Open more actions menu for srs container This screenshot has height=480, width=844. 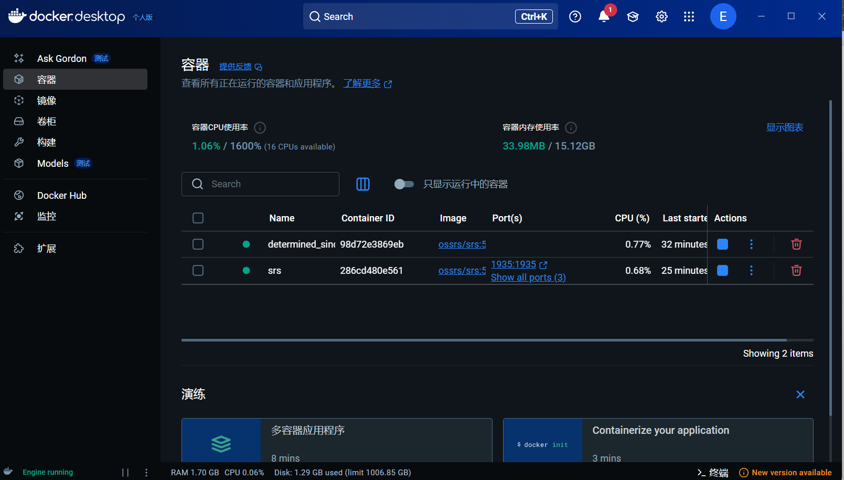pos(751,270)
